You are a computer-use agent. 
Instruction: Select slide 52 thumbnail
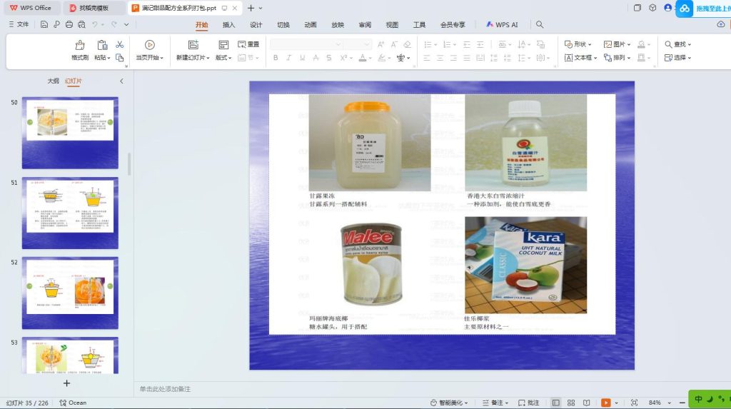click(x=70, y=293)
